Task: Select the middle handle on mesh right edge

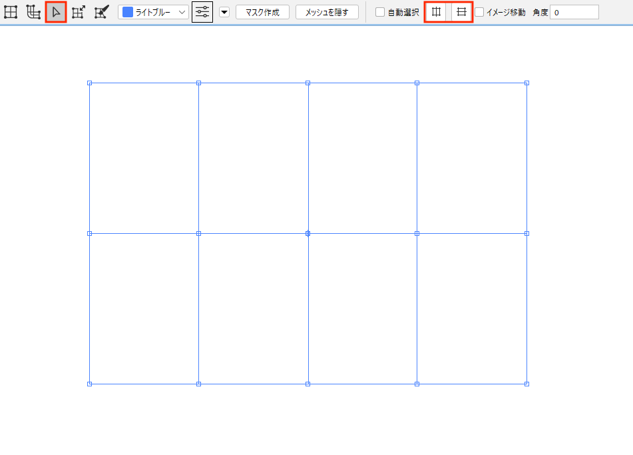Action: pyautogui.click(x=527, y=234)
